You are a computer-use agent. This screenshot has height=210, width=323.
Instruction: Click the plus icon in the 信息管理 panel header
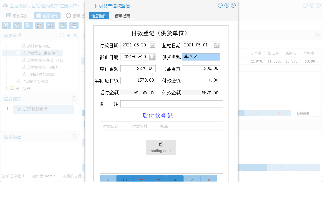(x=68, y=35)
